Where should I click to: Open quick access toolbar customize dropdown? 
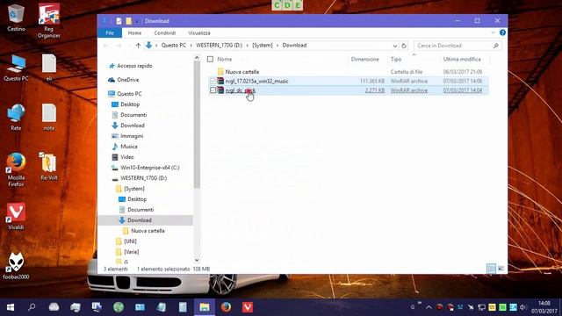pos(137,21)
